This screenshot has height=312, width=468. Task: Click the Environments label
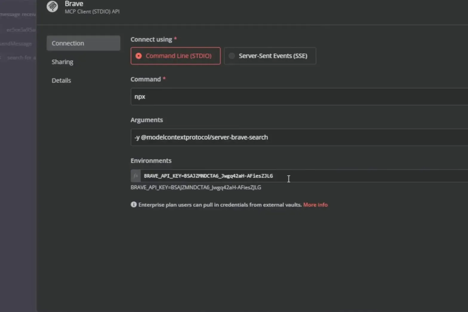point(151,160)
